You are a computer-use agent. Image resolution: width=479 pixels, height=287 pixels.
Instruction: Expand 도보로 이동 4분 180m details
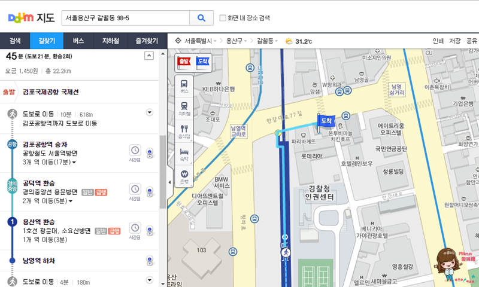pos(149,280)
